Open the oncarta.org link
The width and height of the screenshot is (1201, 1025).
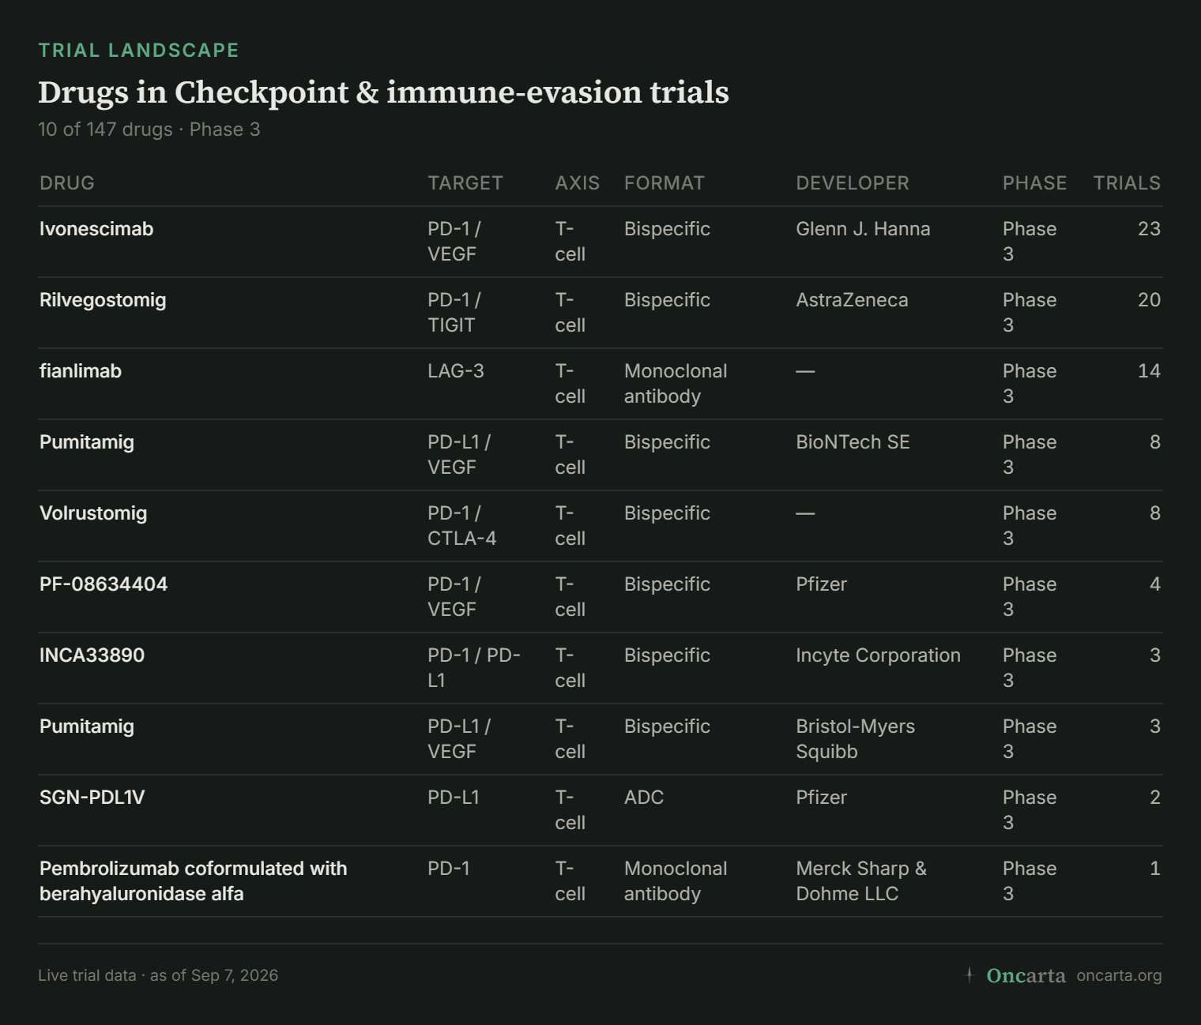tap(1119, 975)
